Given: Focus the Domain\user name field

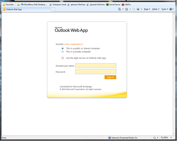Looking at the screenshot, I should click(96, 66).
